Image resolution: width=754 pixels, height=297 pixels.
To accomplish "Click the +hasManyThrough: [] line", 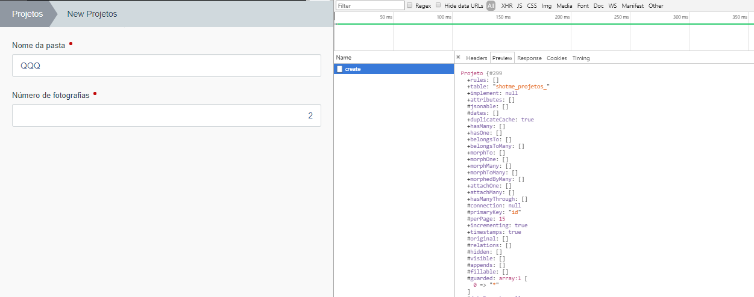I will pyautogui.click(x=497, y=199).
